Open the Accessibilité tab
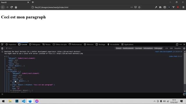Image resolution: width=186 pixels, height=104 pixels. coord(113,44)
